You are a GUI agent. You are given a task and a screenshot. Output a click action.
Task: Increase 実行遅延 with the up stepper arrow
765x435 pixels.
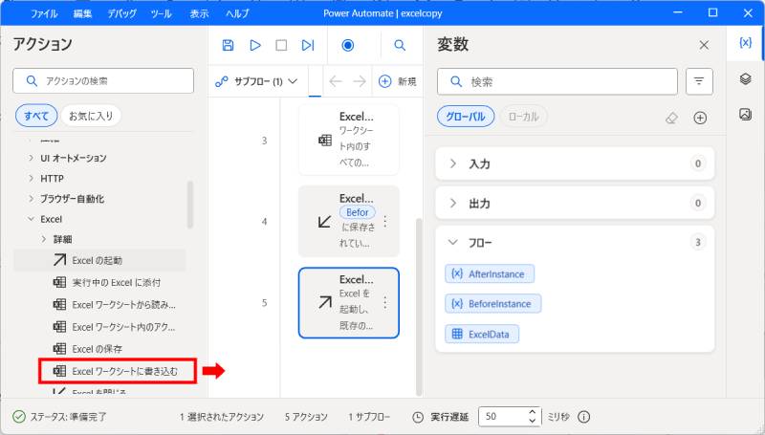pyautogui.click(x=533, y=413)
